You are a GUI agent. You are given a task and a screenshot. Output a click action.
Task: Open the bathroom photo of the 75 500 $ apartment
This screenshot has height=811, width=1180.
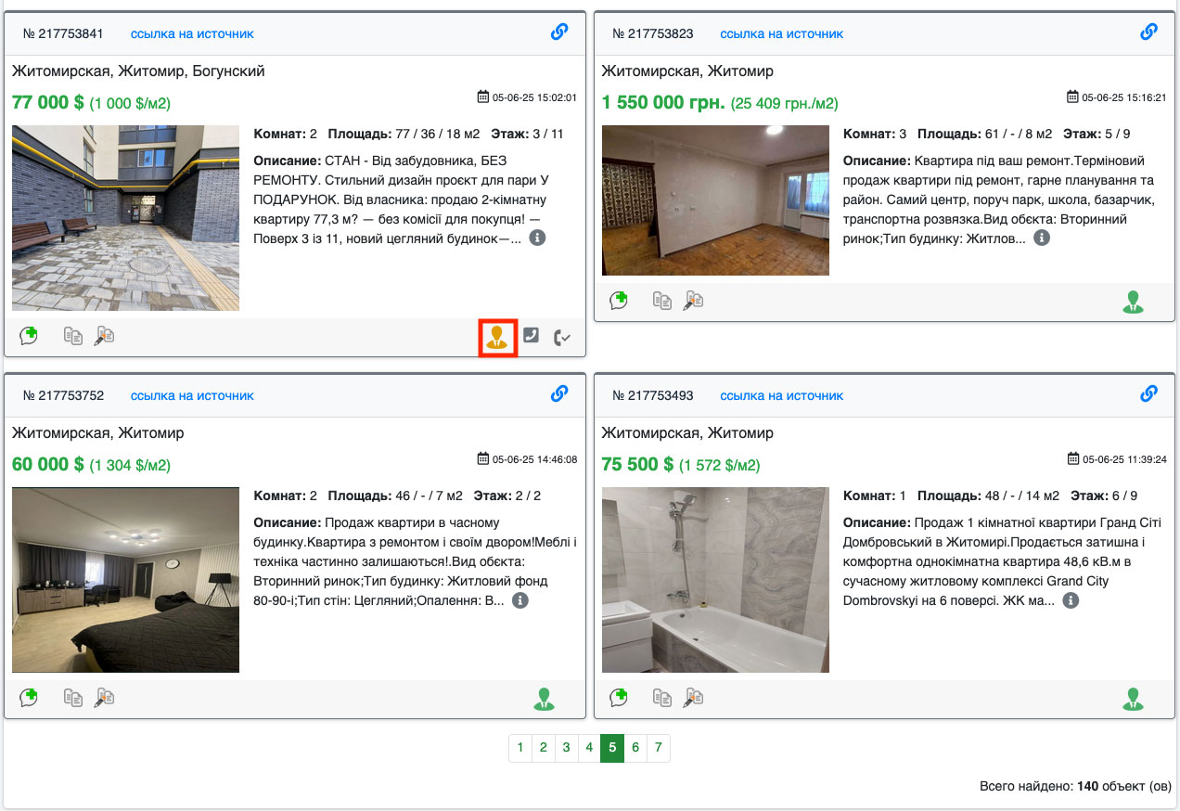715,580
